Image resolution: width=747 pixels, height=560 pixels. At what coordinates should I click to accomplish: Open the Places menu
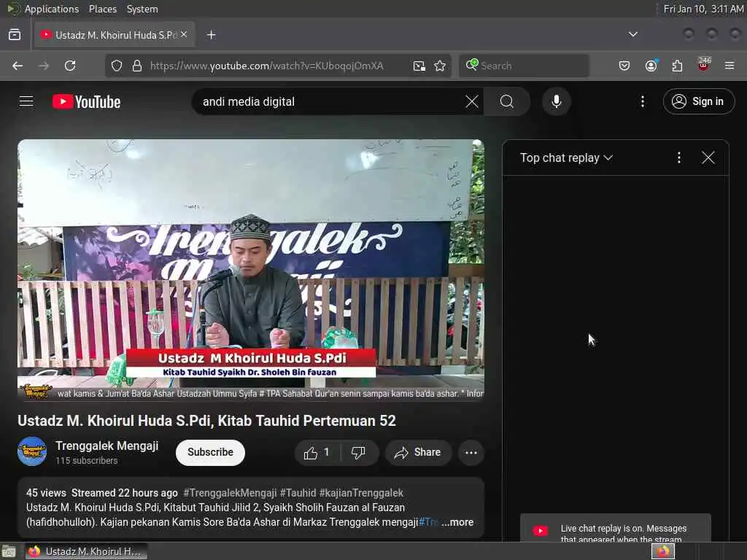point(102,9)
